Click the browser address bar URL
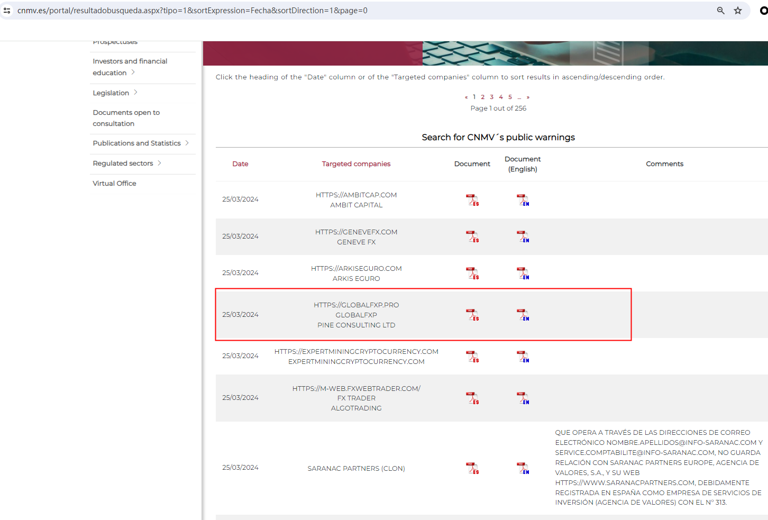Viewport: 768px width, 520px height. pyautogui.click(x=193, y=11)
